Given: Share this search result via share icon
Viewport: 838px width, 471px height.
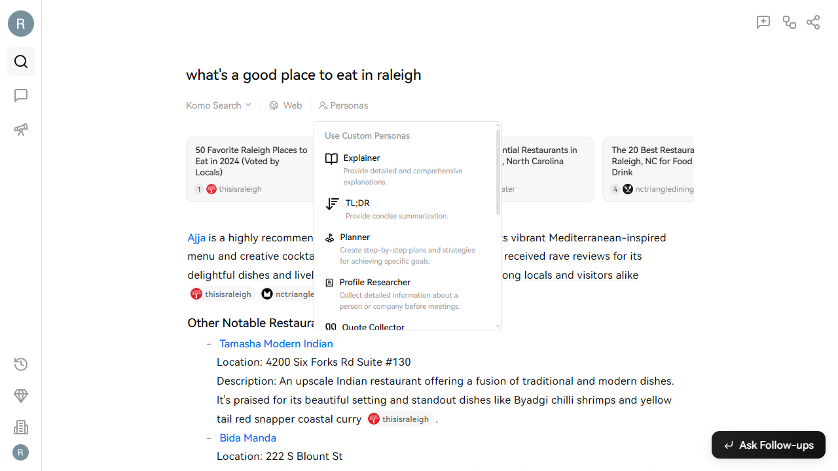Looking at the screenshot, I should 813,22.
